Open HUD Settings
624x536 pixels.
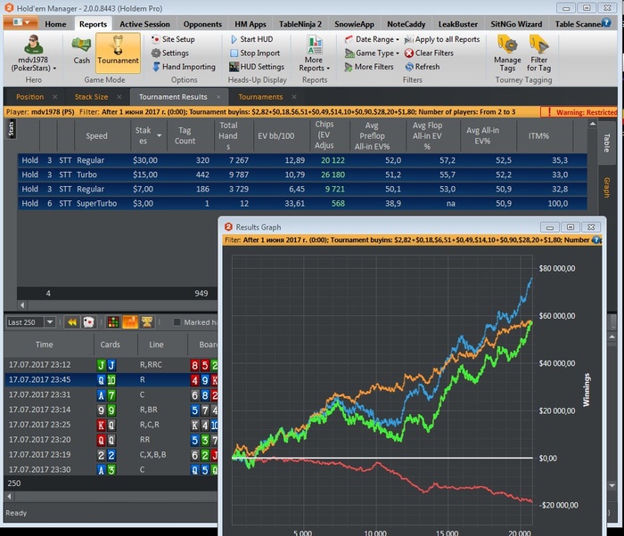(257, 67)
